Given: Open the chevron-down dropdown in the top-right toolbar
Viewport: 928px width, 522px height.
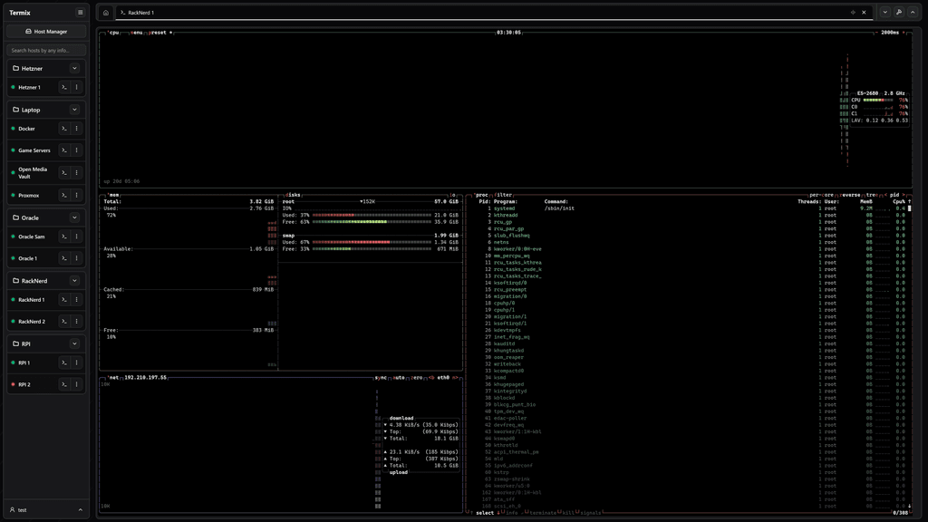Looking at the screenshot, I should click(885, 12).
